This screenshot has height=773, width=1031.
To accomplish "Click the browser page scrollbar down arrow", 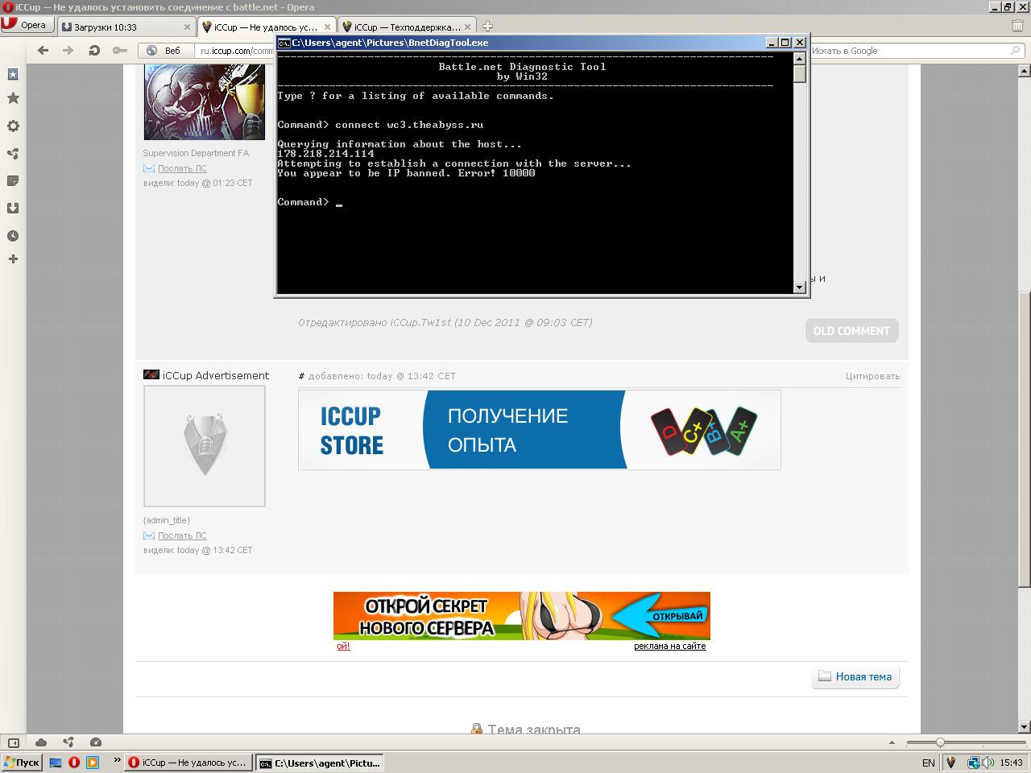I will click(1025, 727).
